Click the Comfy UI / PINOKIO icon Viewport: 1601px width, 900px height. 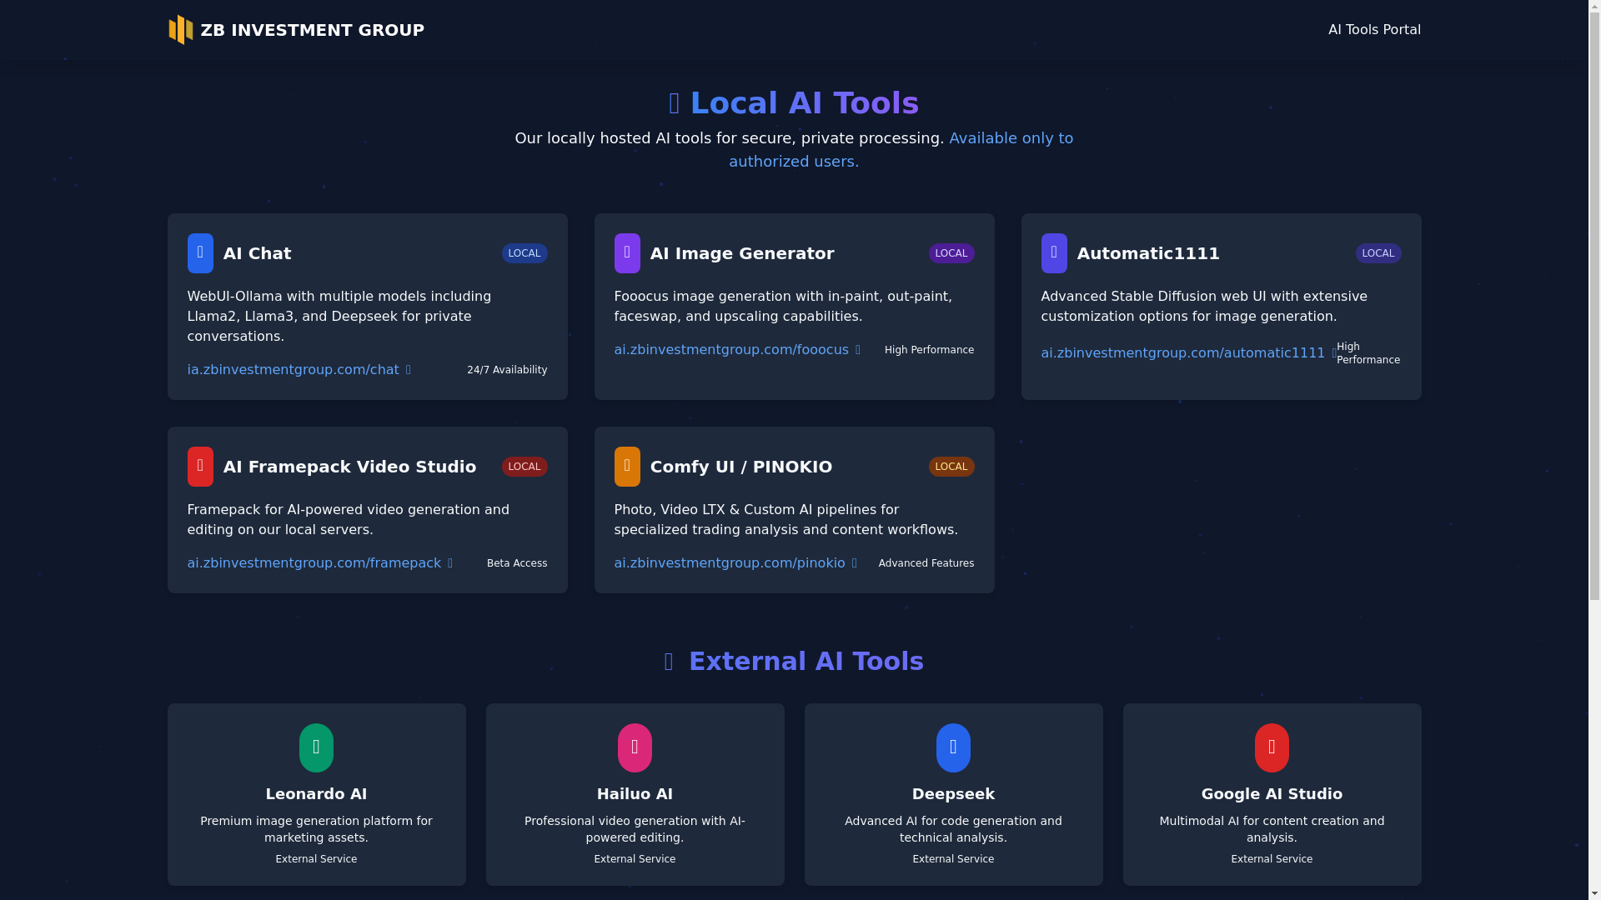coord(627,467)
